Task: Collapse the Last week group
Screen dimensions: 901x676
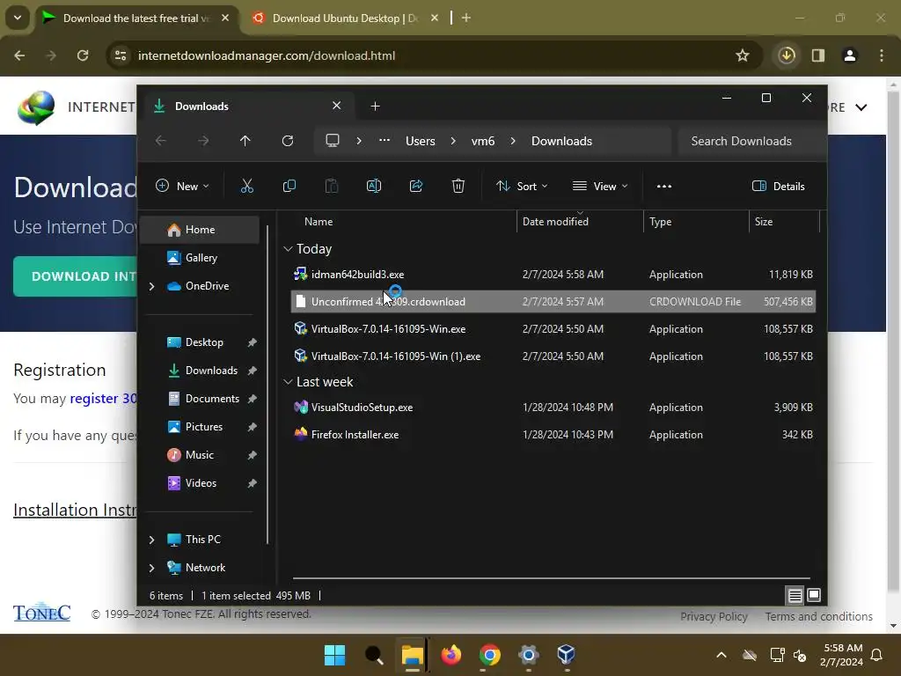Action: [288, 382]
